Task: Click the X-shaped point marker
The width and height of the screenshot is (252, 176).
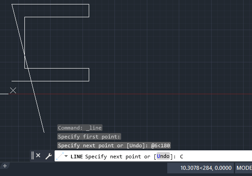Action: click(x=13, y=91)
